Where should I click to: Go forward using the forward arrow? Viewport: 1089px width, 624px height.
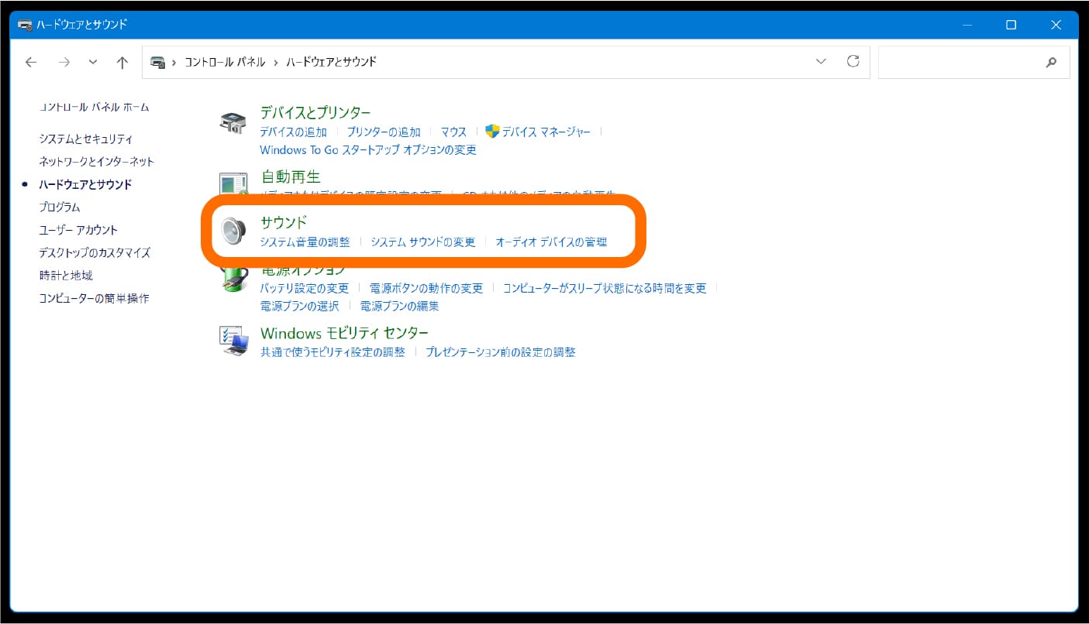[x=64, y=63]
